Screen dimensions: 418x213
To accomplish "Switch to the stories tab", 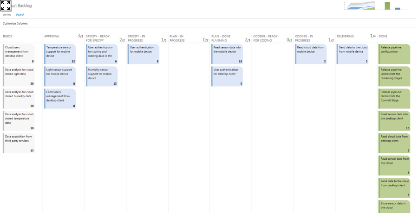I will click(7, 15).
